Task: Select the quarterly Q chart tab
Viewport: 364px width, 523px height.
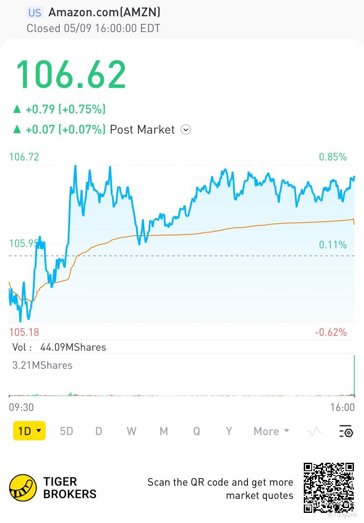Action: 197,431
